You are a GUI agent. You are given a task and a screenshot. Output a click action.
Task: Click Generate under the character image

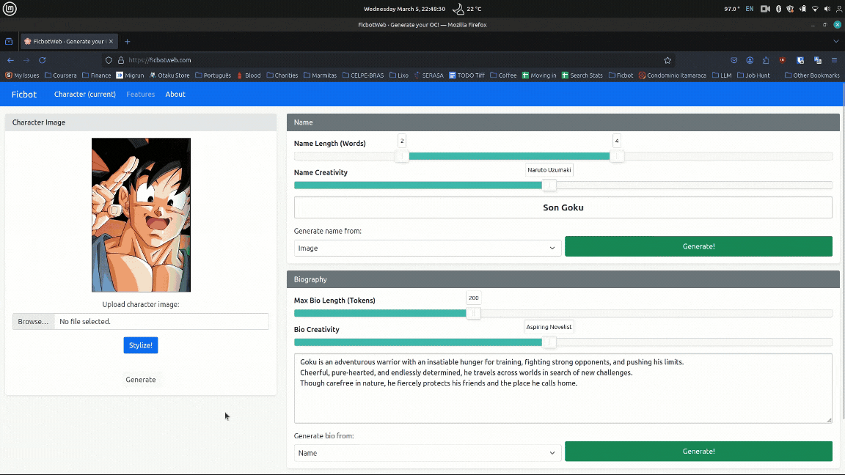click(141, 380)
